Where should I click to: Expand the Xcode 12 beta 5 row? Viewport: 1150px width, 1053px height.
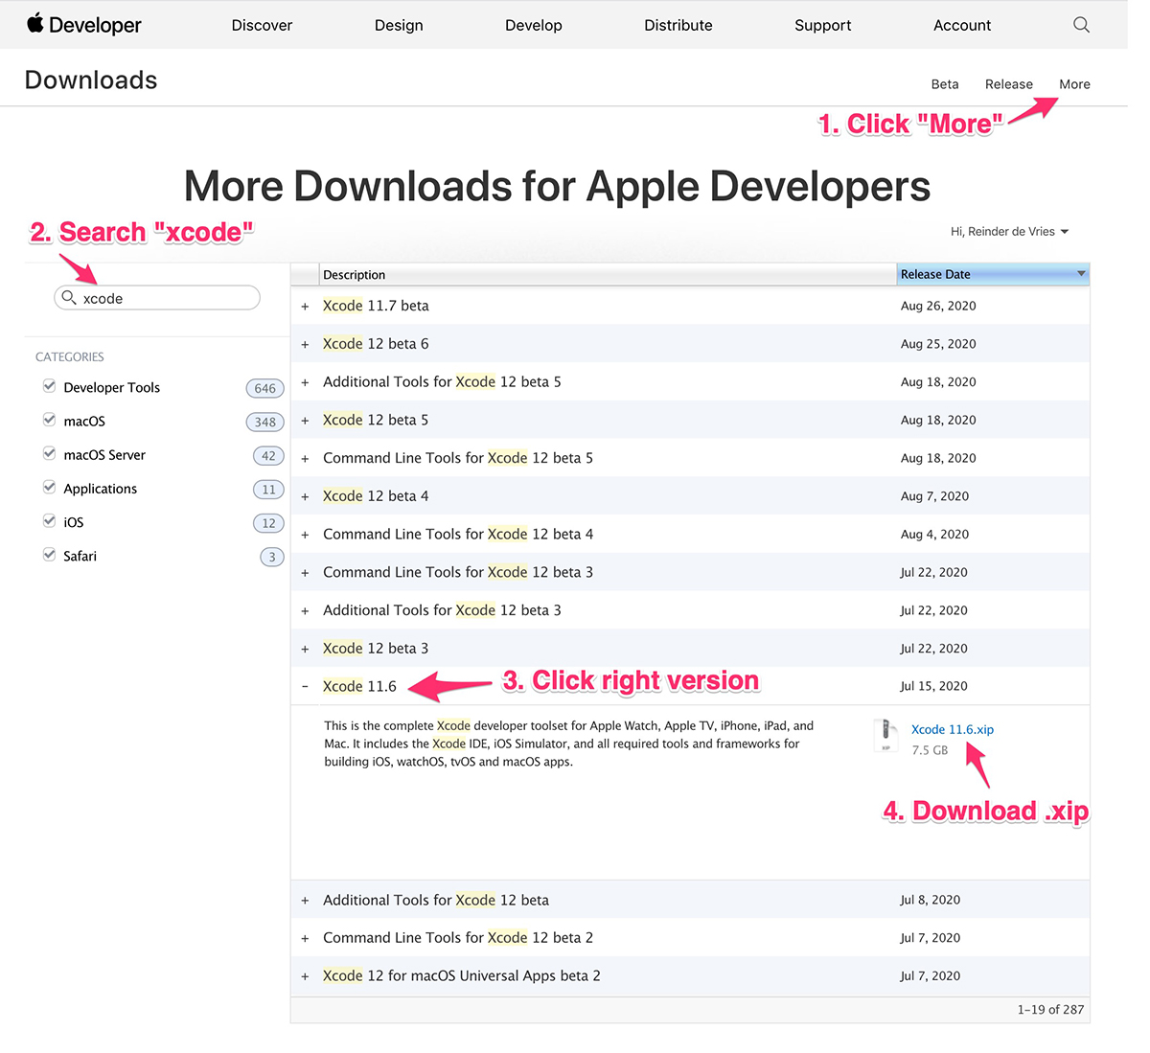(x=305, y=421)
